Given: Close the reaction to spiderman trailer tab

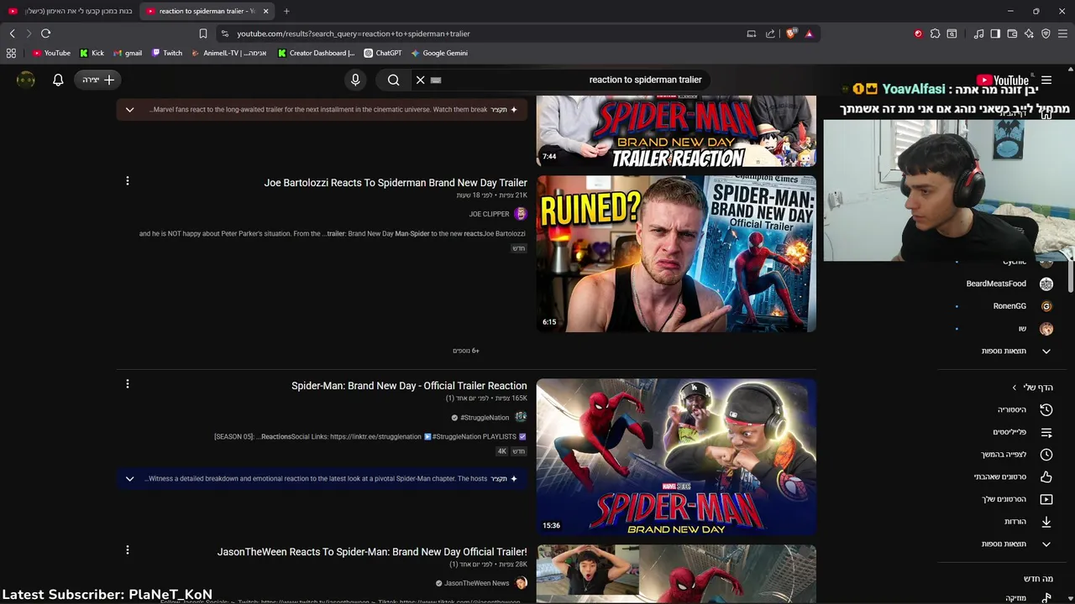Looking at the screenshot, I should 266,11.
